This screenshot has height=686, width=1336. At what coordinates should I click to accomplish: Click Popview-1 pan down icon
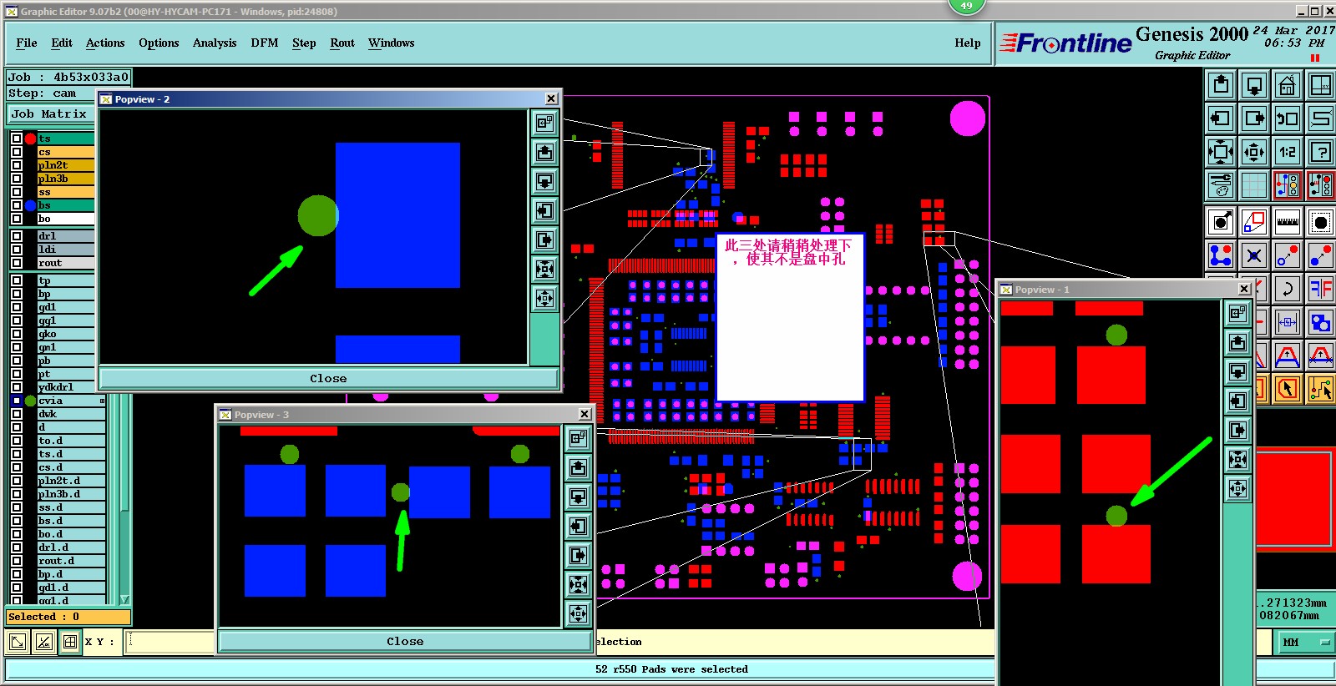1237,371
